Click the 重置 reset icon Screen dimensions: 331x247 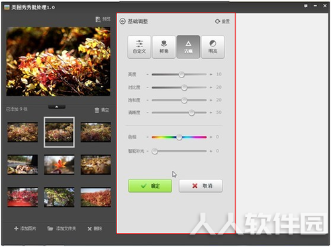[x=218, y=21]
